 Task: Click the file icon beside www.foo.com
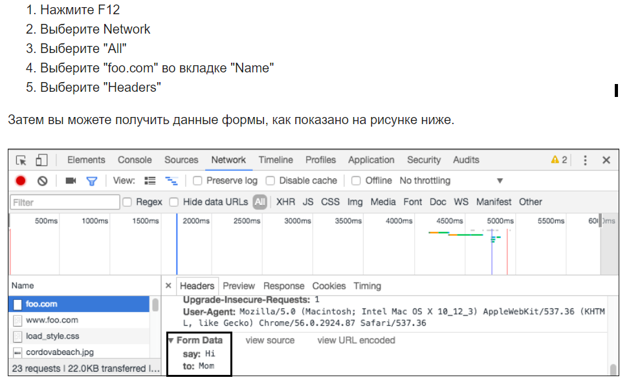17,320
